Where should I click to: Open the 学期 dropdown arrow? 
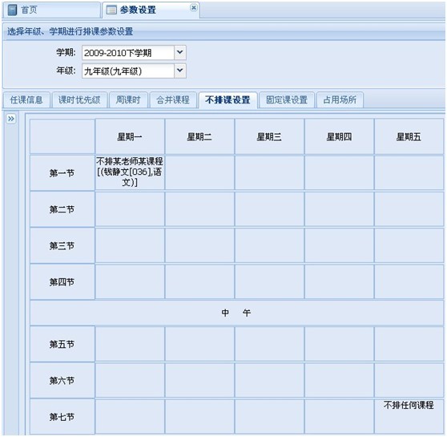(x=180, y=52)
